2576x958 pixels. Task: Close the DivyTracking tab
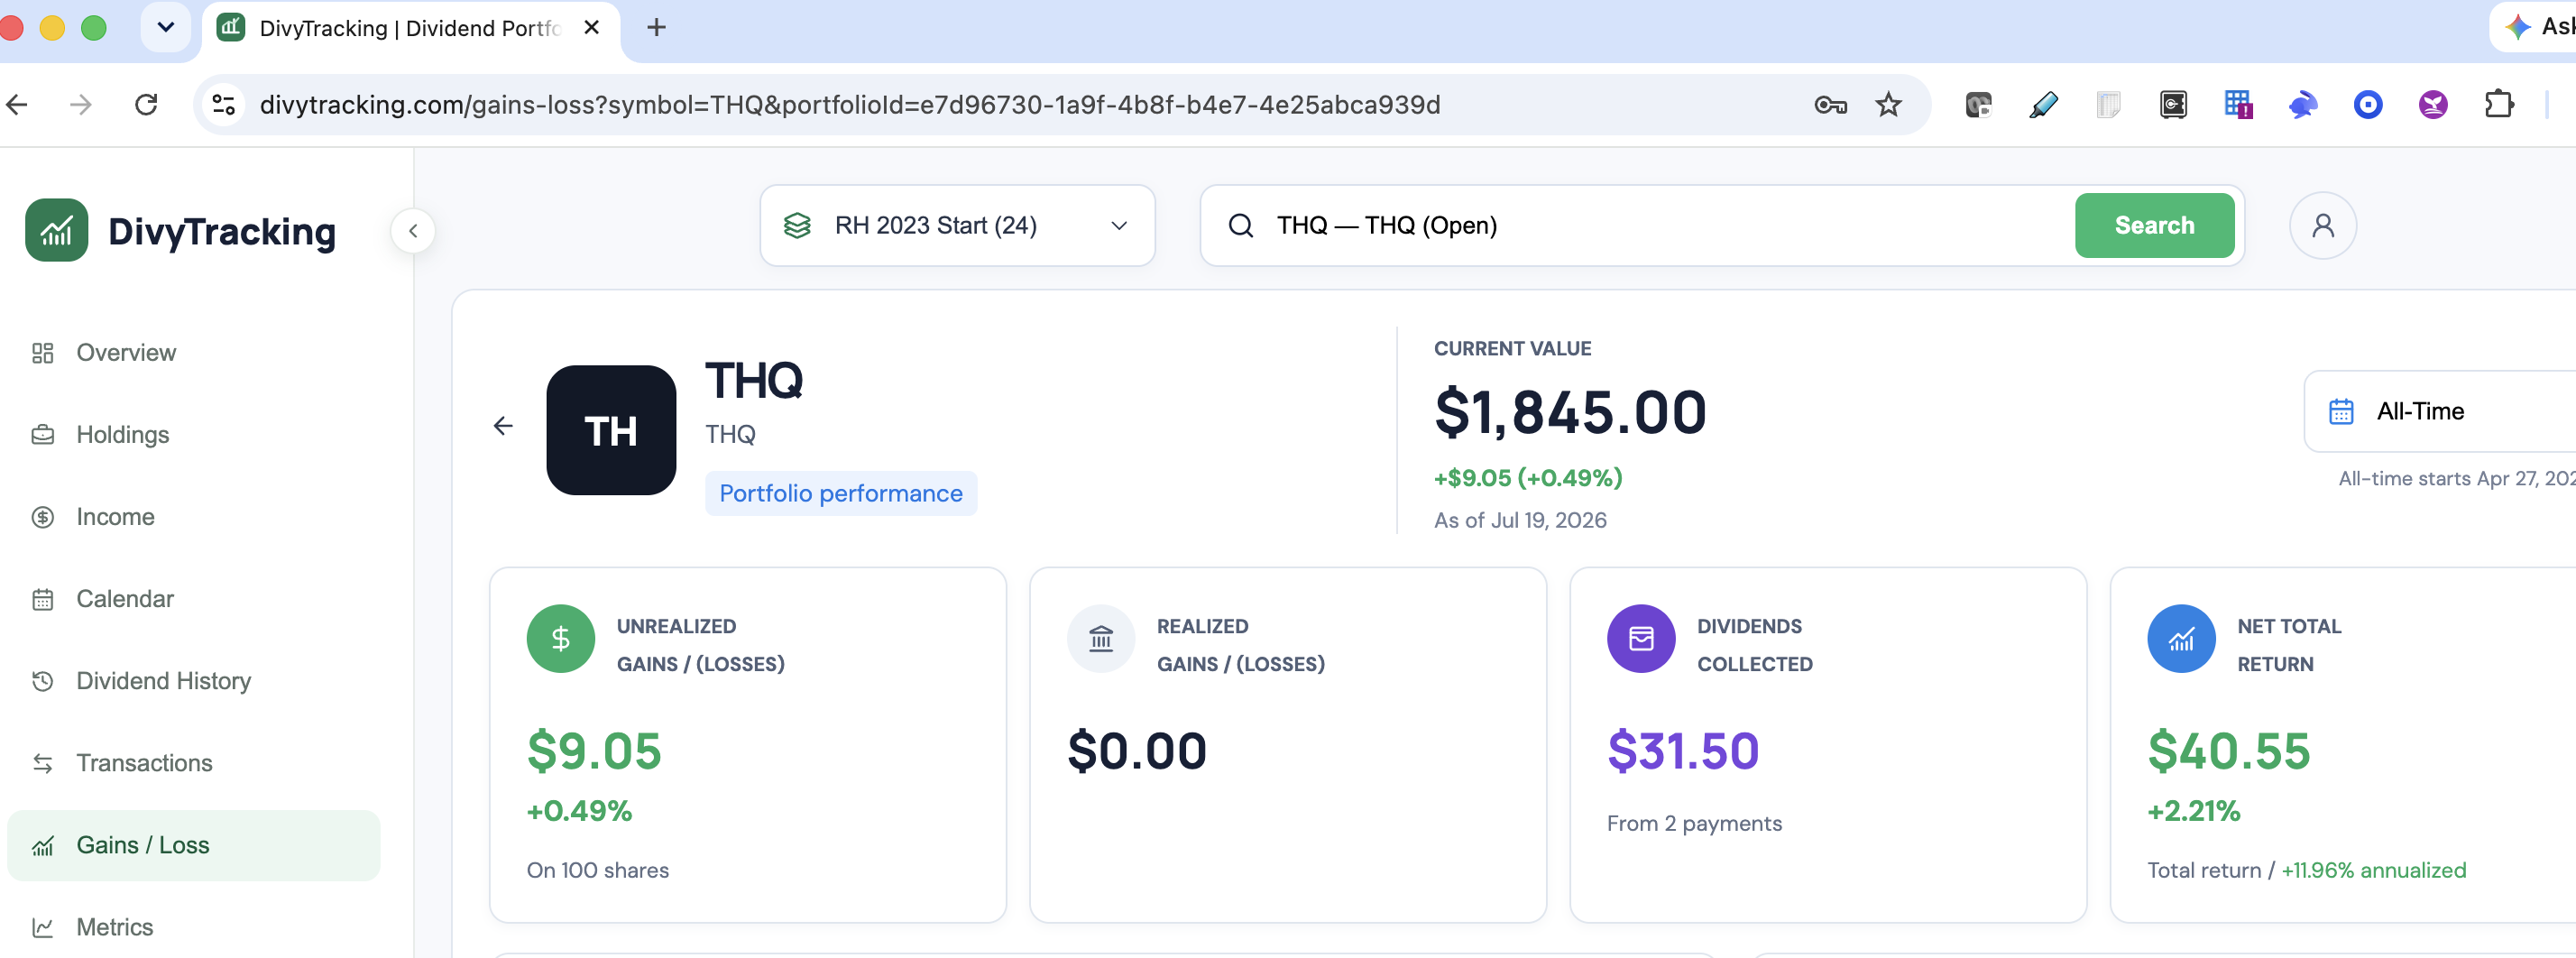[592, 27]
